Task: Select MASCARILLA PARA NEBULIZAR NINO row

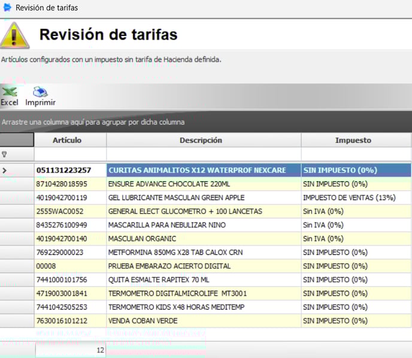Action: click(204, 225)
